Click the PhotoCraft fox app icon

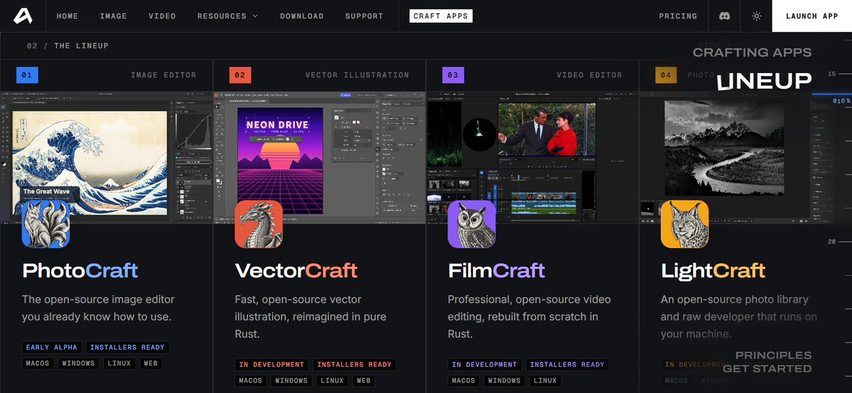pos(45,224)
